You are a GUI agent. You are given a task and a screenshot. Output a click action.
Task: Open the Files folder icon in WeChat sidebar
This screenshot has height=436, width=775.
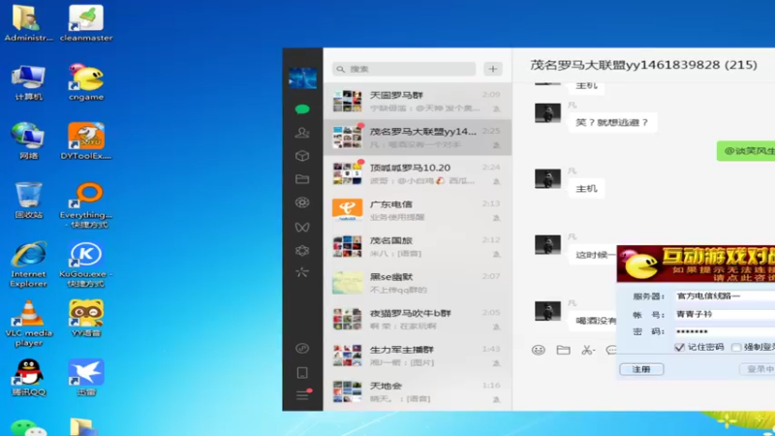click(302, 179)
